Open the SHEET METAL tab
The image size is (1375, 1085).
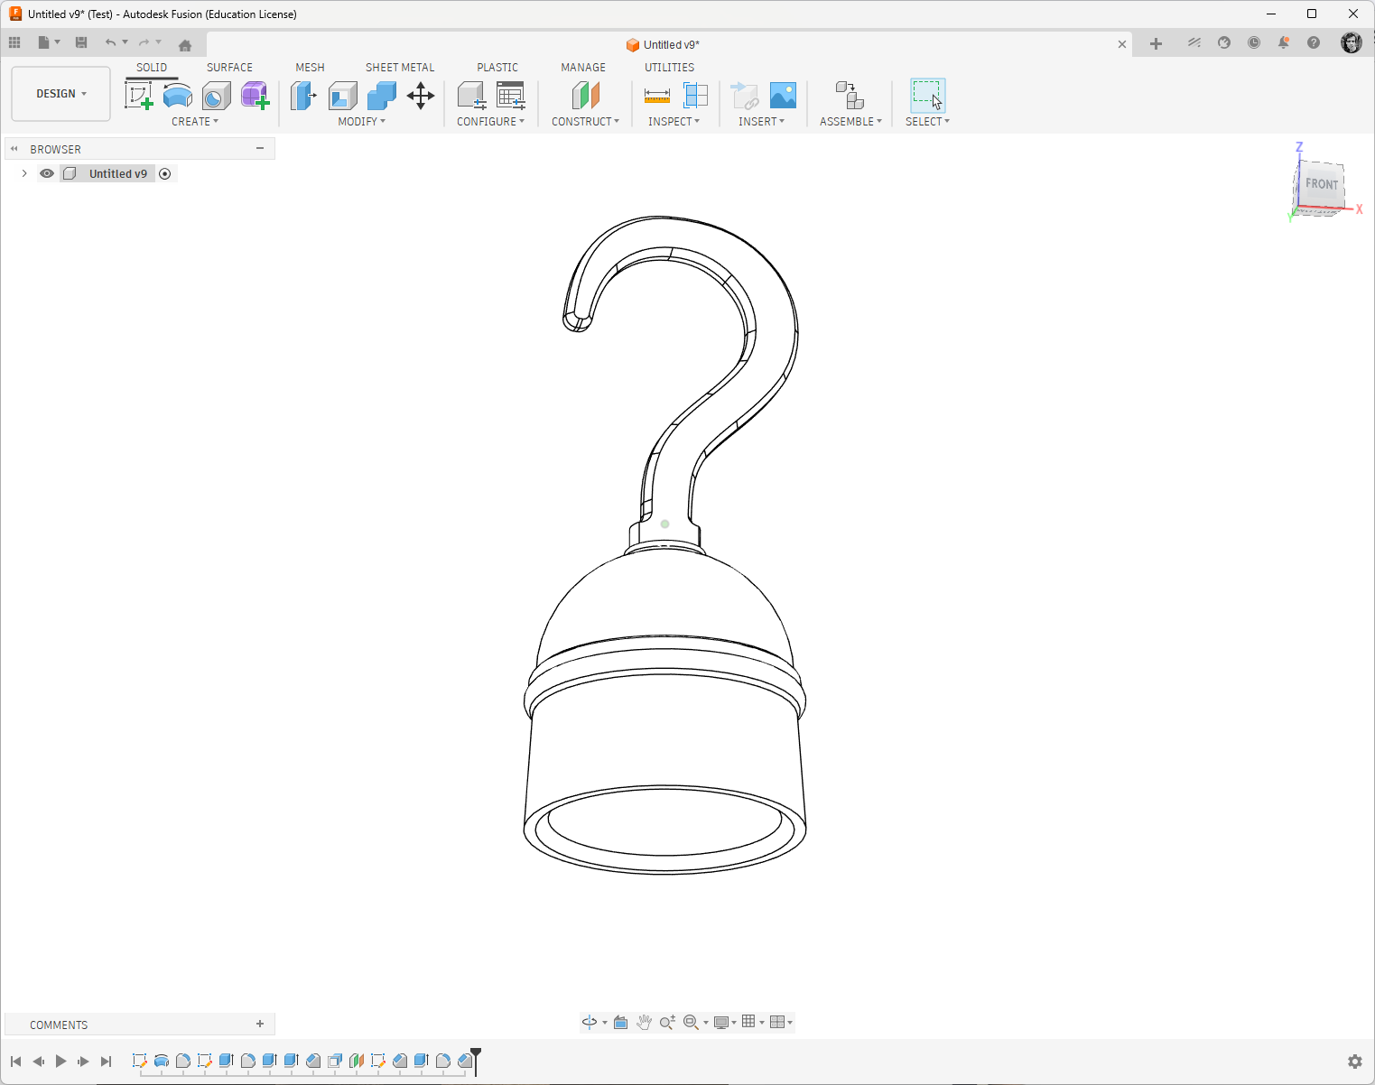[x=400, y=68]
